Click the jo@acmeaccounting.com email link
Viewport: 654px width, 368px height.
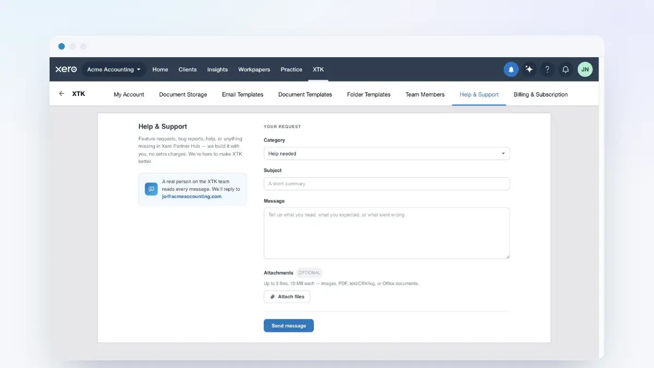192,196
